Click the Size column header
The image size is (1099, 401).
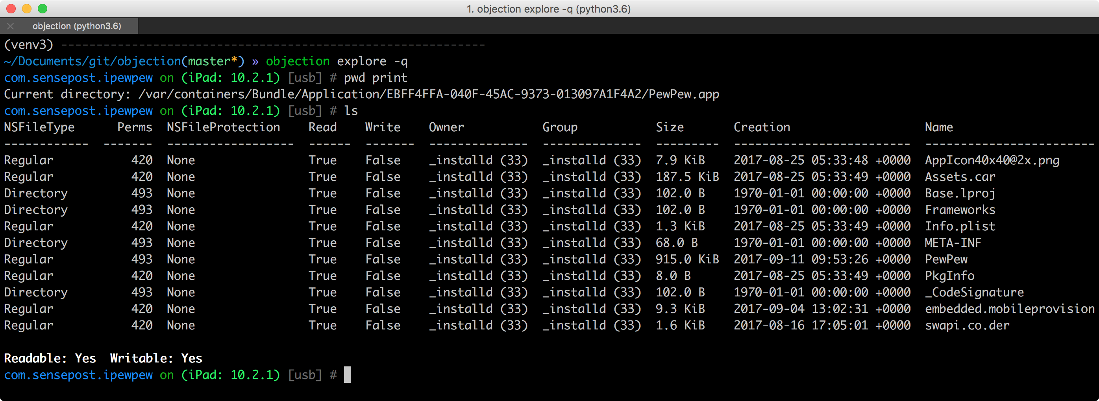tap(670, 127)
